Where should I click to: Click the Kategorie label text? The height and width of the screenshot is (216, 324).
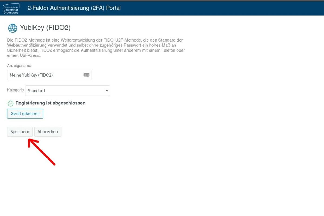tap(15, 90)
